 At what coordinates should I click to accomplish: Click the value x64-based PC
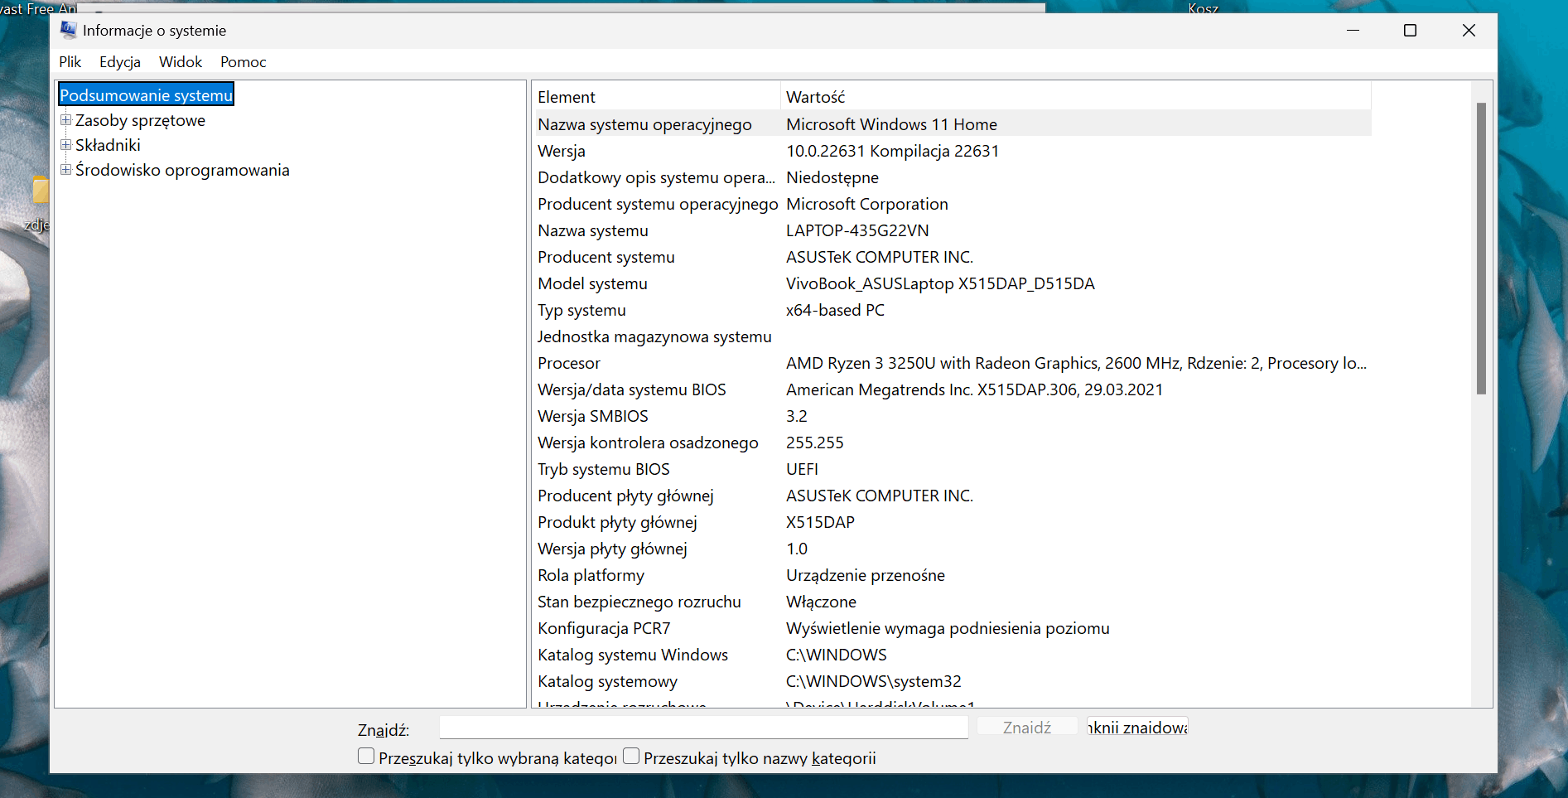coord(835,310)
